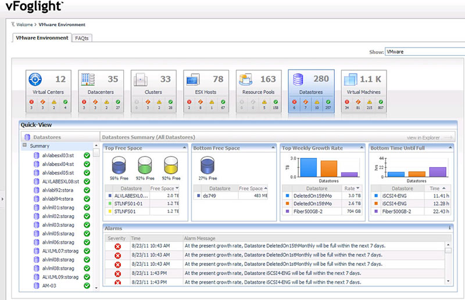Open the Datacenters tile icon
465x300 pixels.
(x=88, y=79)
